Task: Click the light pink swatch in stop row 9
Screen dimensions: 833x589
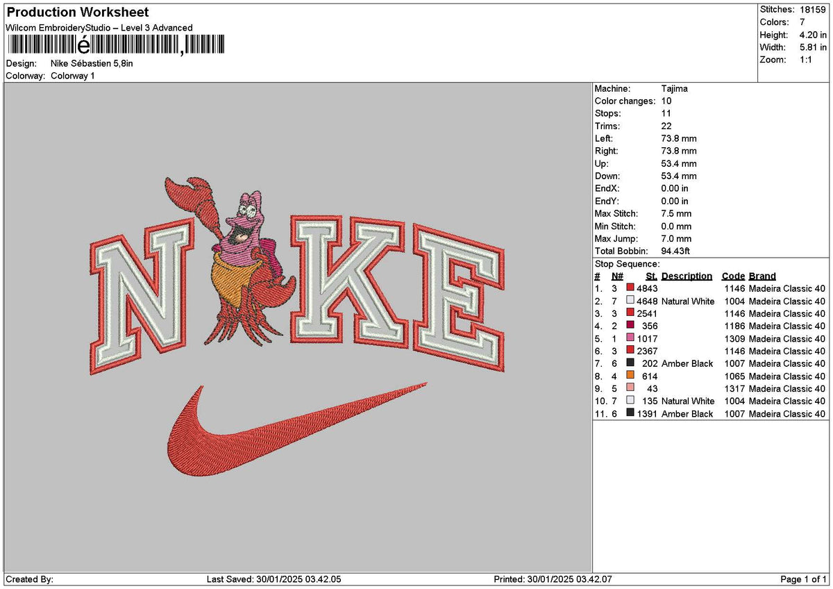Action: (x=630, y=388)
